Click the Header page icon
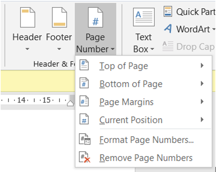 28,18
